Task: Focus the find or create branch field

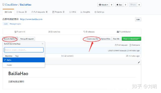Action: tap(24, 50)
